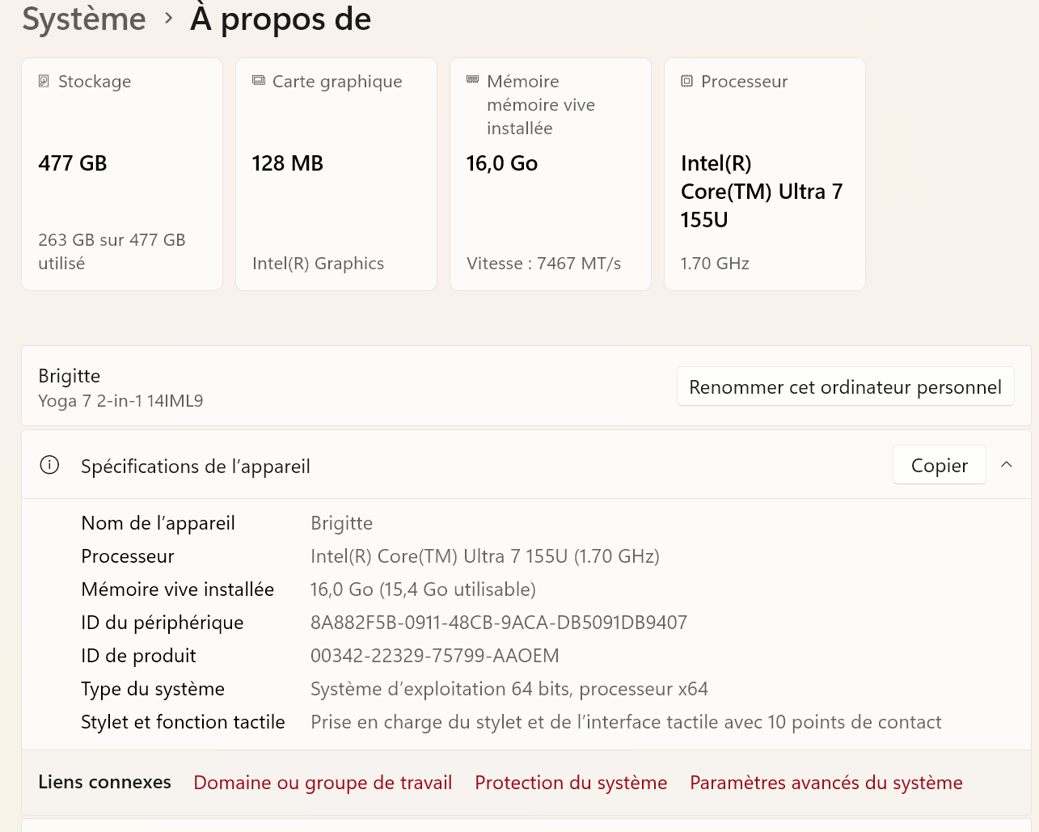Viewport: 1039px width, 832px height.
Task: Navigate back using the Système breadcrumb
Action: click(x=84, y=19)
